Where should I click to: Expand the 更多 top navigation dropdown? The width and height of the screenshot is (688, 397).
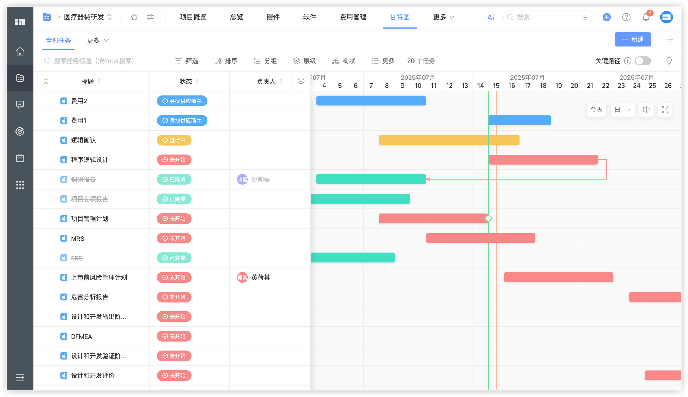(443, 17)
